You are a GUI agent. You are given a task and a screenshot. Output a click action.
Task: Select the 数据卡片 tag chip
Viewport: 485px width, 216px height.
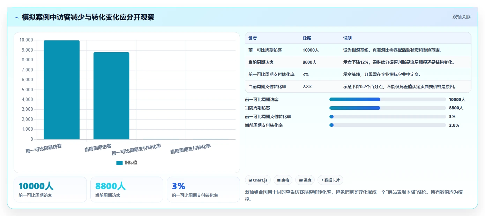point(330,180)
